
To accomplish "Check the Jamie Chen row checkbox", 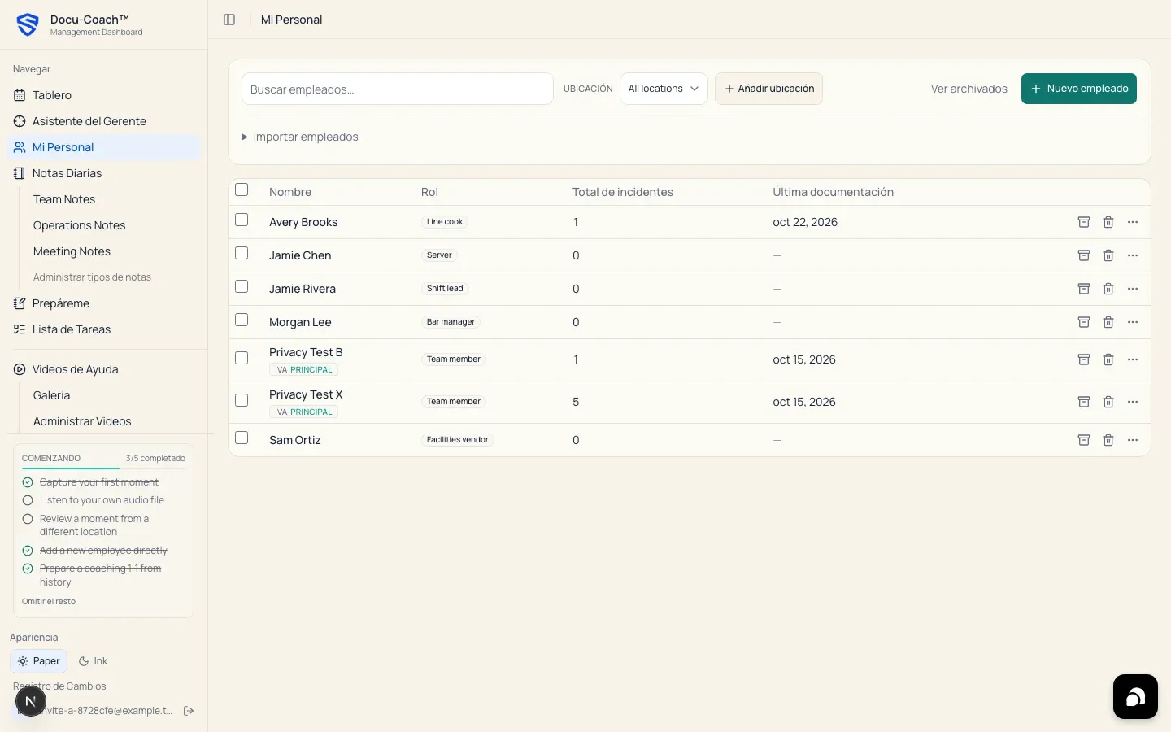I will 242,253.
